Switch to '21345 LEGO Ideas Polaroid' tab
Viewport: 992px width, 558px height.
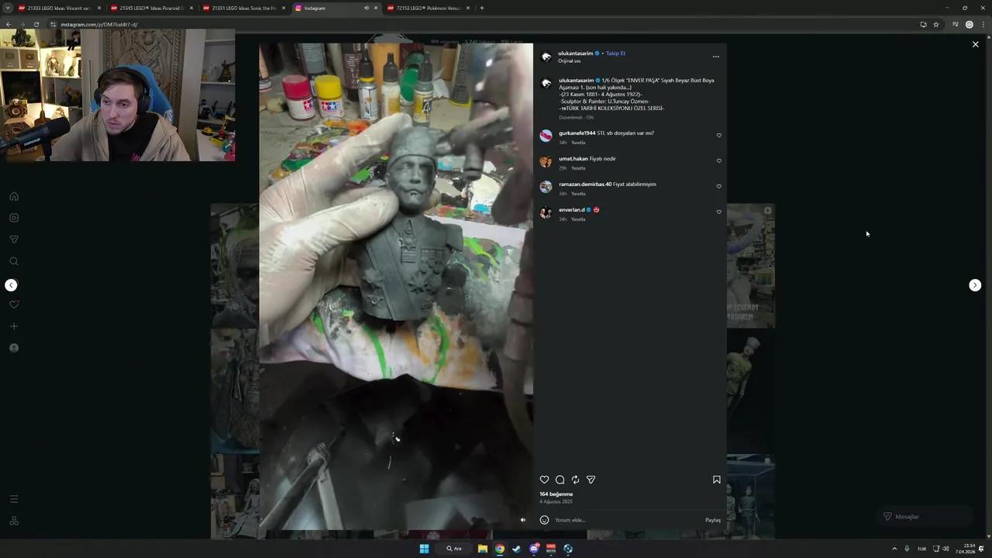151,8
